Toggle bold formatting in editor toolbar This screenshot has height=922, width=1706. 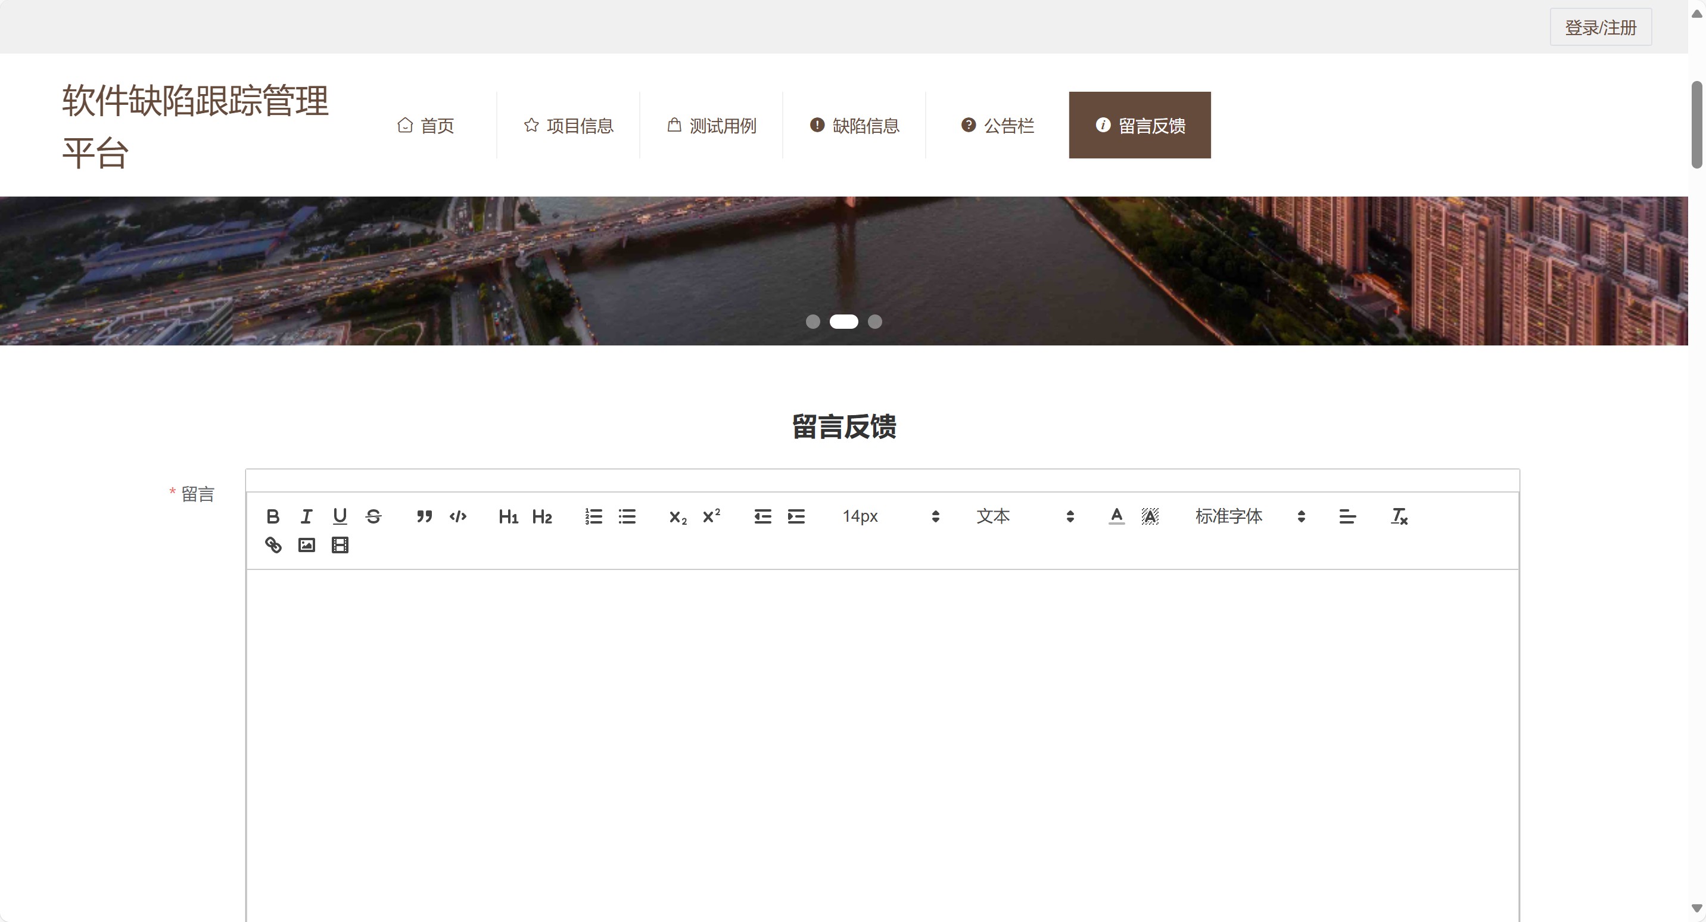[x=272, y=516]
